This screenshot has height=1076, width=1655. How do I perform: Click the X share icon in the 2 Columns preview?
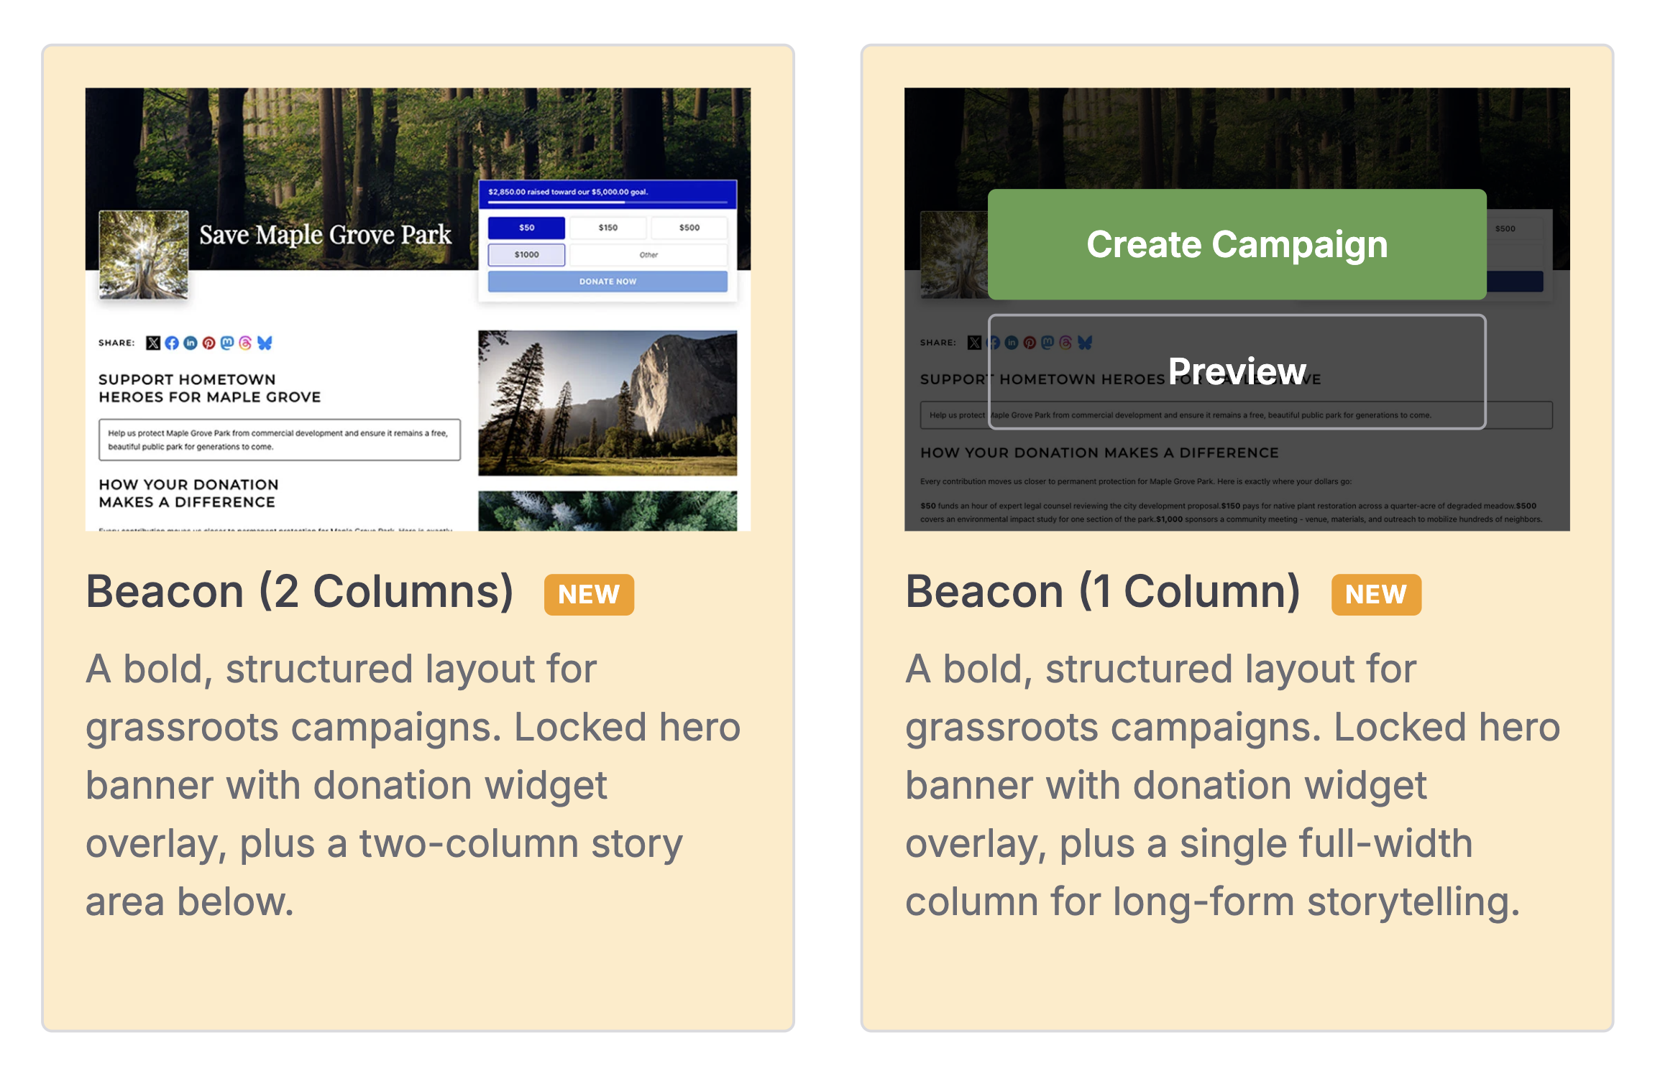(x=153, y=343)
